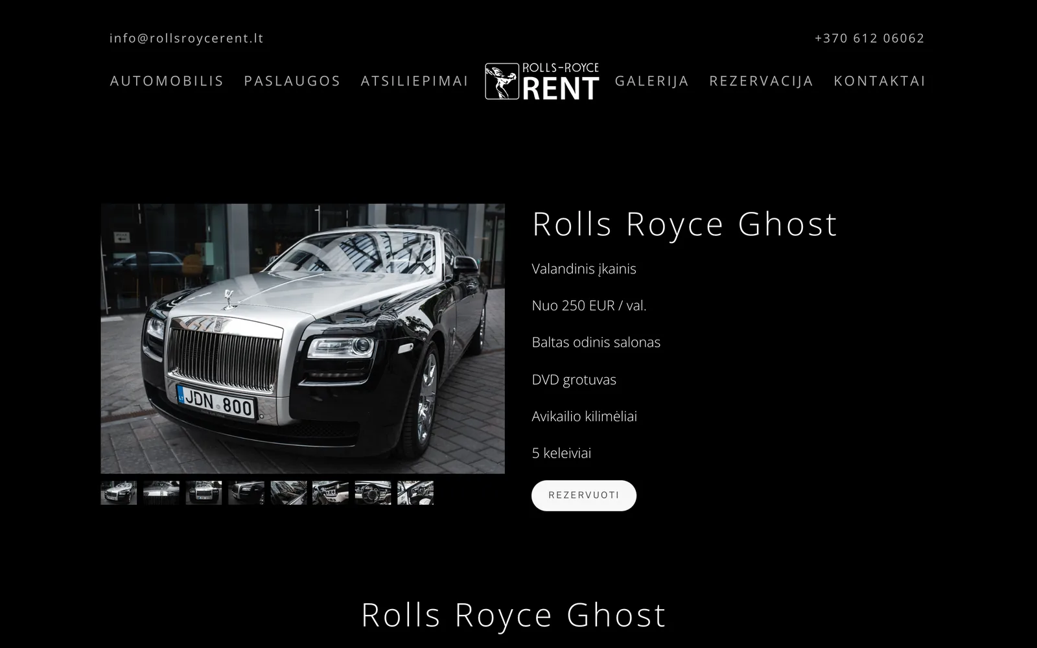Click the text 'Baltas odinis salonas'
Image resolution: width=1037 pixels, height=648 pixels.
pos(596,342)
